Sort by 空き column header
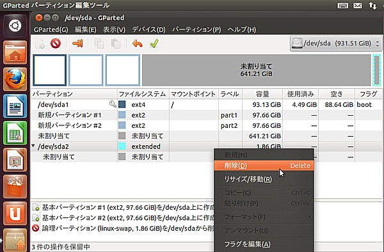 tap(337, 94)
